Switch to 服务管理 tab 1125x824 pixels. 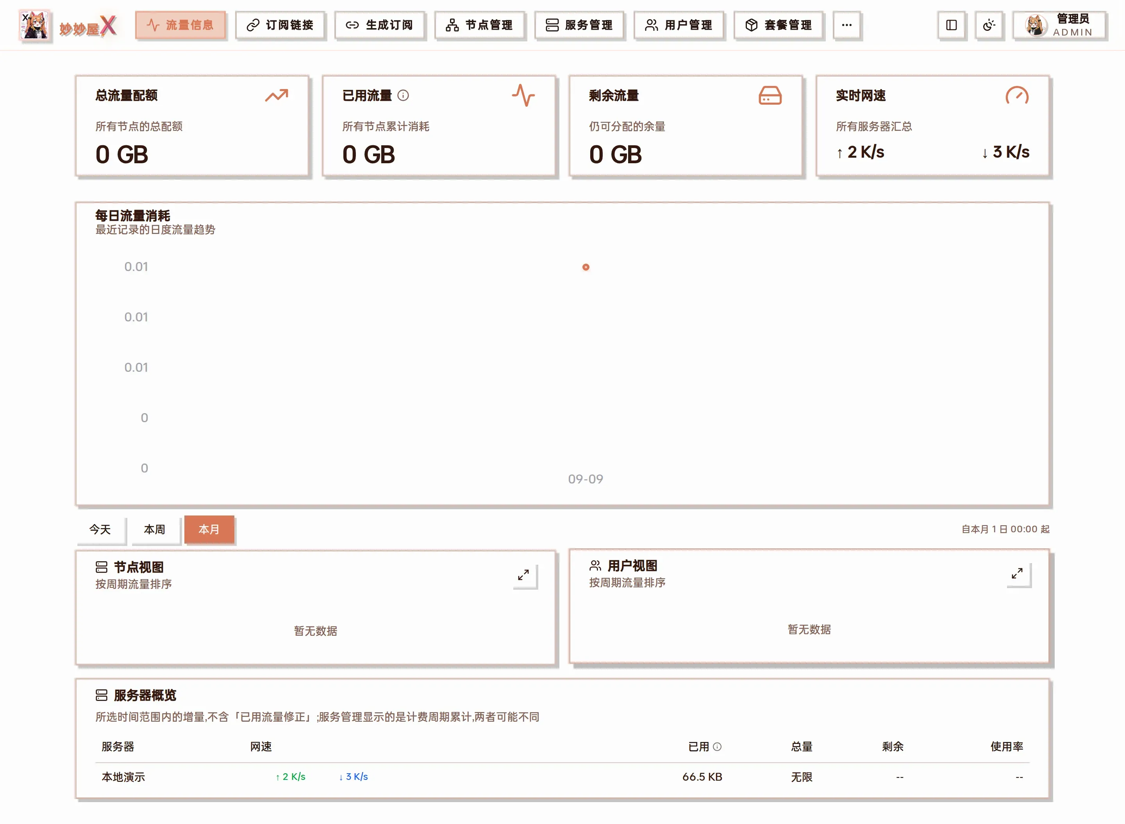(x=579, y=25)
